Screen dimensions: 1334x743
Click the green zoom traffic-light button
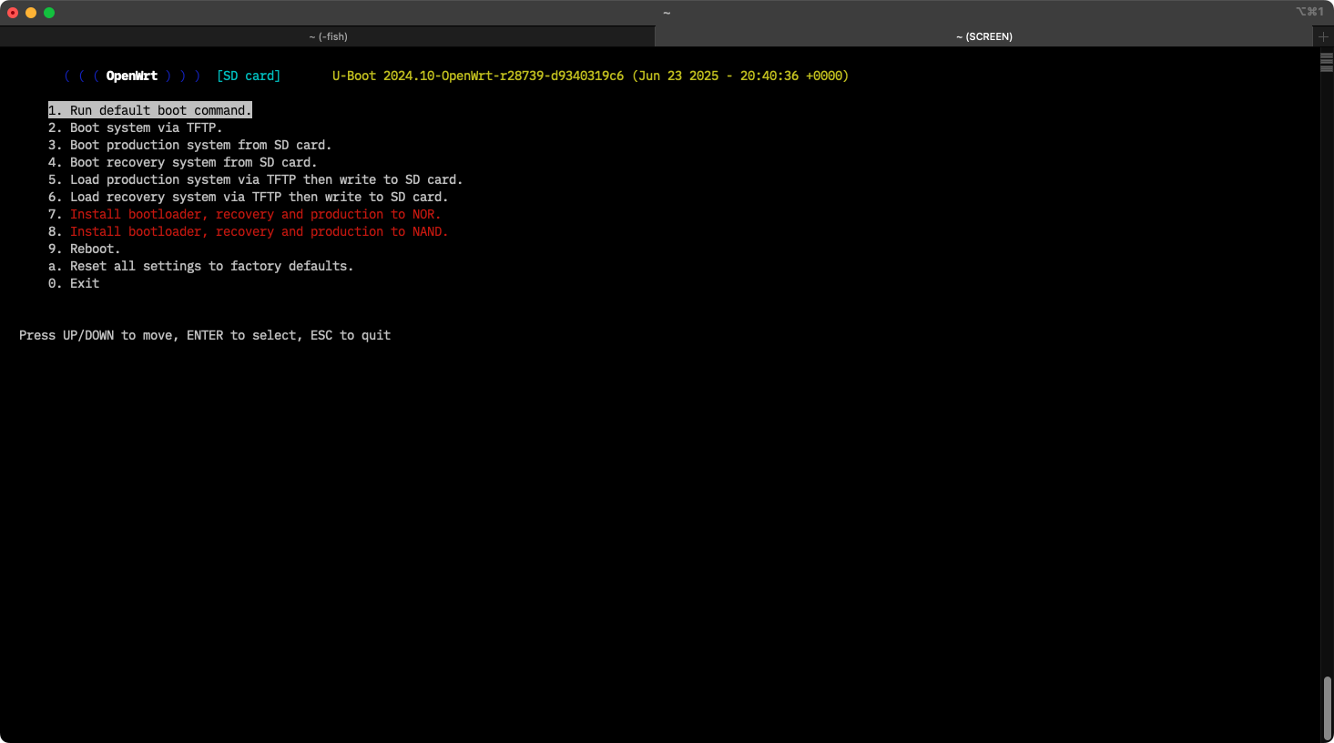pyautogui.click(x=48, y=14)
